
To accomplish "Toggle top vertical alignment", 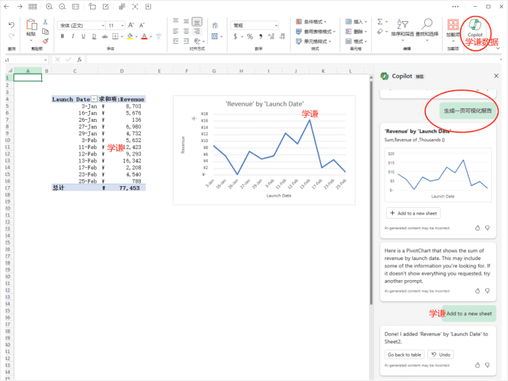I will coord(175,21).
